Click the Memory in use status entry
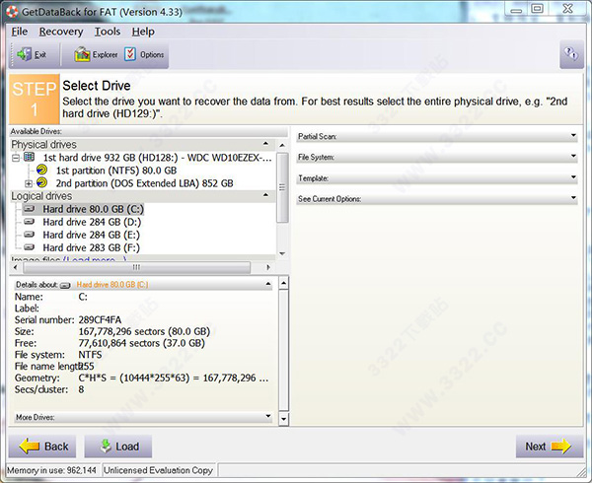The height and width of the screenshot is (483, 592). point(51,470)
